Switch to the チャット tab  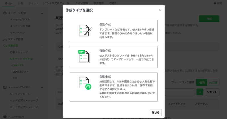(33, 3)
